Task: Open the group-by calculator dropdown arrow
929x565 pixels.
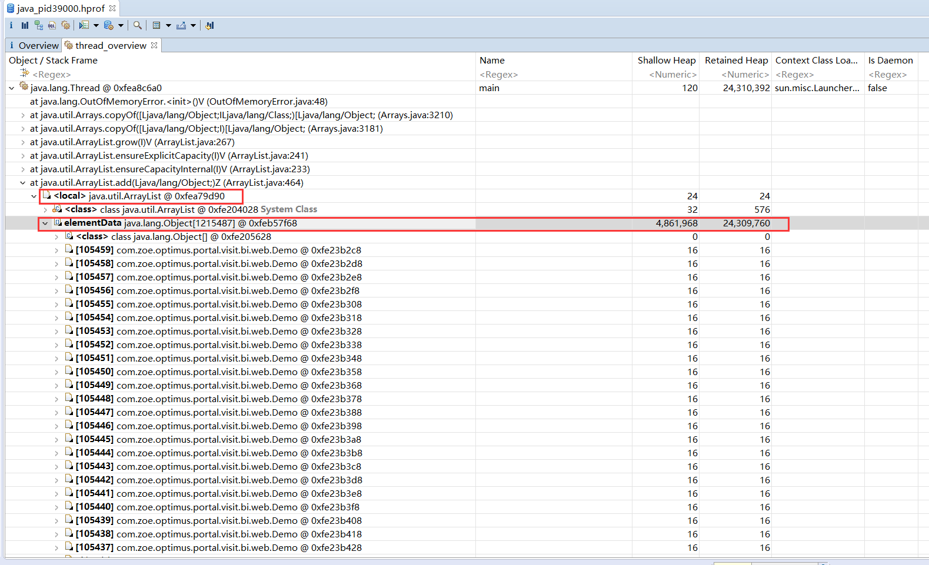Action: pyautogui.click(x=168, y=25)
